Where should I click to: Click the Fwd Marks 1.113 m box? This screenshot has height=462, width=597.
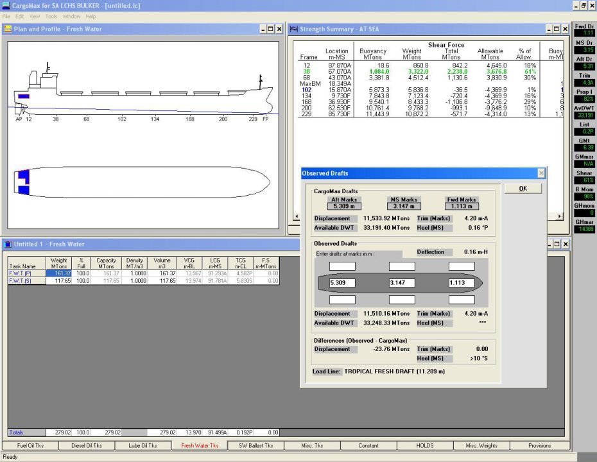[x=462, y=206]
